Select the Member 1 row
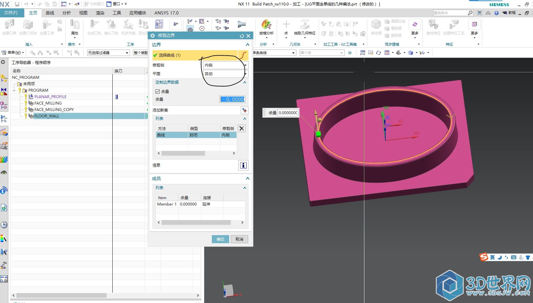The width and height of the screenshot is (533, 303). pyautogui.click(x=201, y=204)
